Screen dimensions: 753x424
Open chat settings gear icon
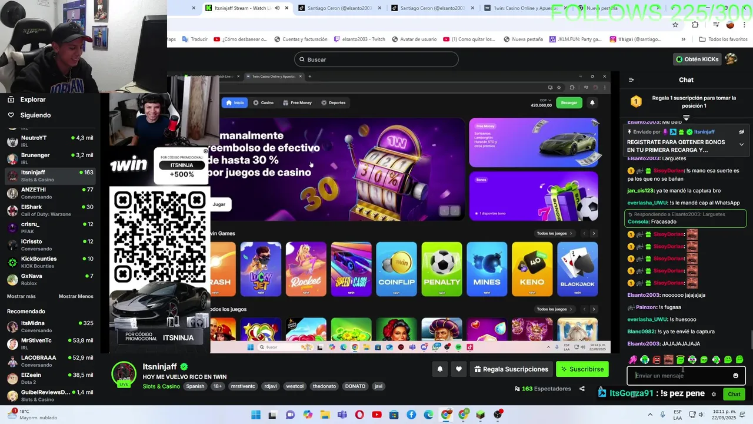click(x=714, y=394)
